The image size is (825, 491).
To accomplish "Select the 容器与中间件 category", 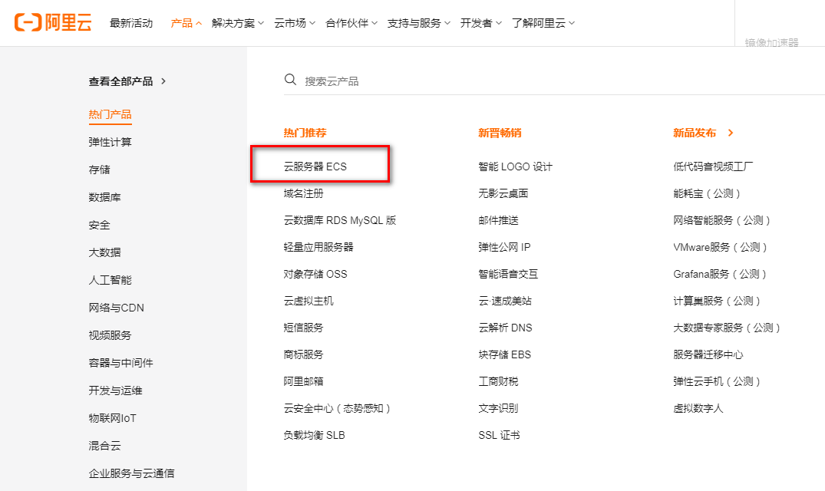I will (121, 363).
